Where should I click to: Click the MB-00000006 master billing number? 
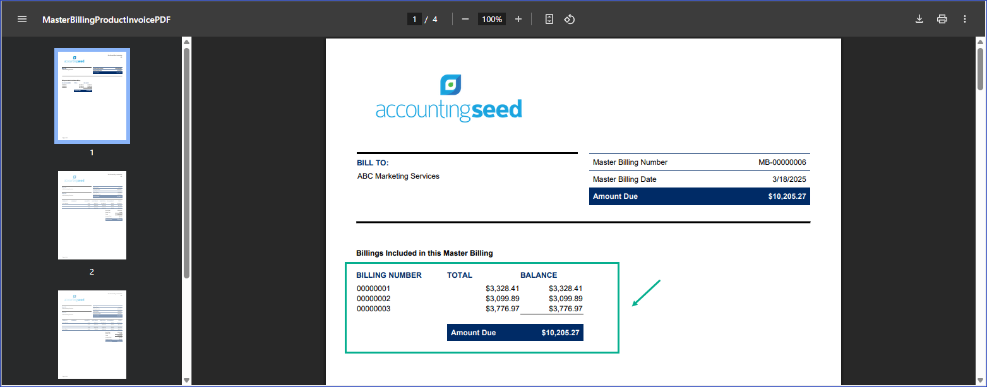782,162
